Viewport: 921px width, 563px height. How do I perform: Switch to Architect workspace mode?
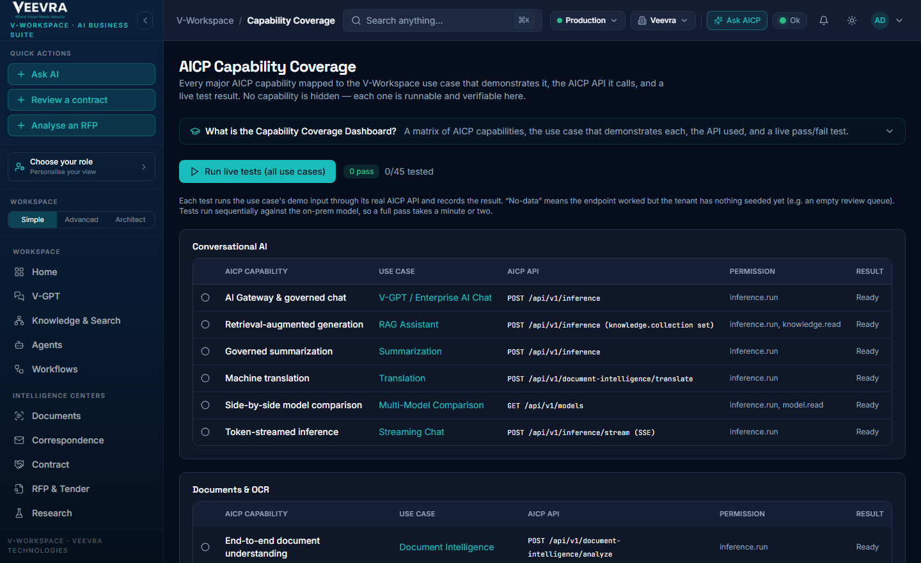click(130, 219)
